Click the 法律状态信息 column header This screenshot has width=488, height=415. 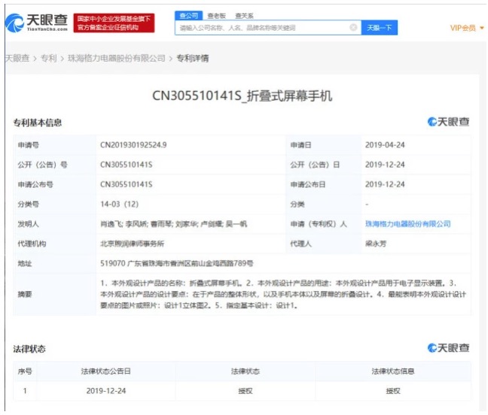coord(393,371)
